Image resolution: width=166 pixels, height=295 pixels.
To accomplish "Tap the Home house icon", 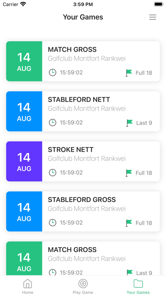I will 28,284.
